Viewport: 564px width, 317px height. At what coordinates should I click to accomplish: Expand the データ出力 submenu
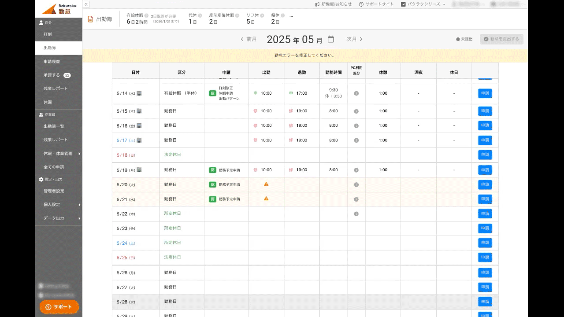79,218
